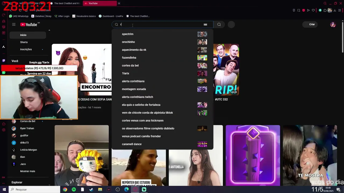Select os observadores filme completo dublado
Image resolution: width=344 pixels, height=193 pixels.
point(162,128)
